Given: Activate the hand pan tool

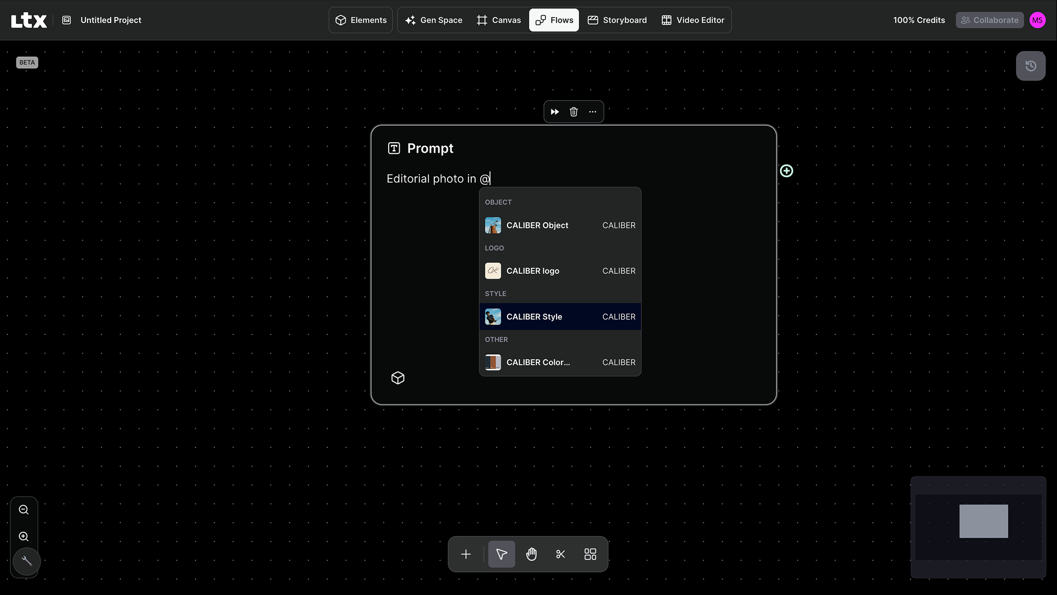Looking at the screenshot, I should tap(531, 554).
